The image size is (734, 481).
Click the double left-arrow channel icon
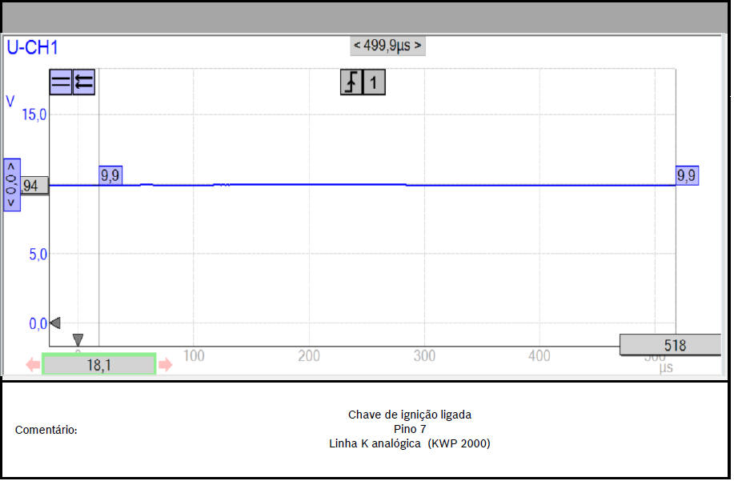84,82
